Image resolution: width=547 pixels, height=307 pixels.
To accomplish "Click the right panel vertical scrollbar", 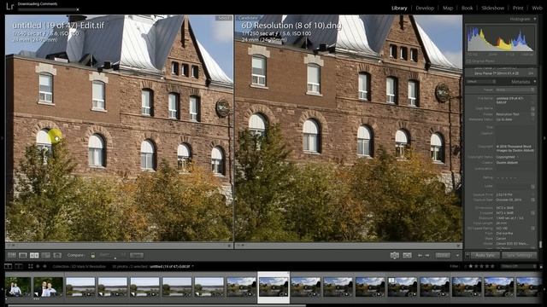I will pos(540,245).
